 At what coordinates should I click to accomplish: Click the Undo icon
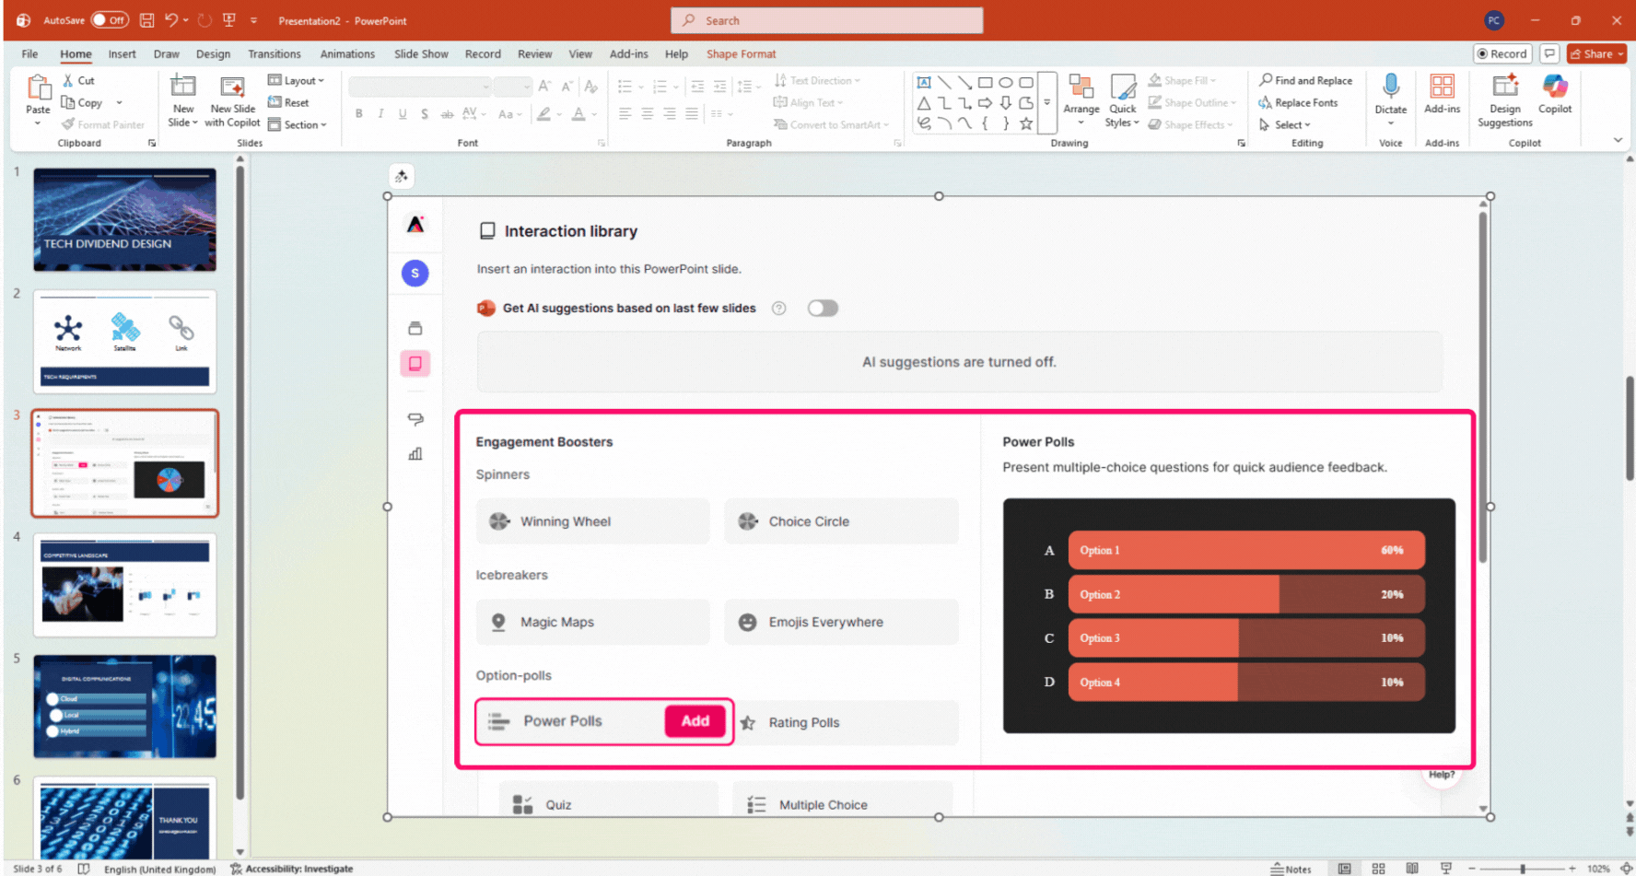pos(171,20)
